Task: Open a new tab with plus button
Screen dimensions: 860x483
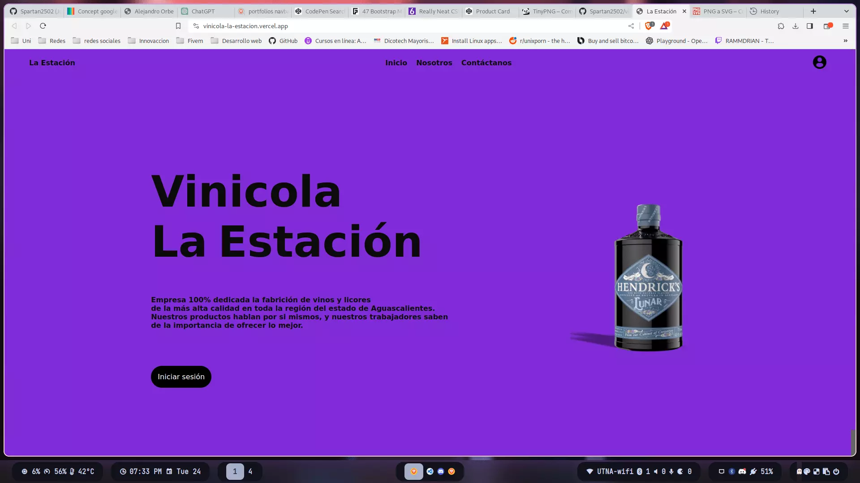Action: click(813, 11)
